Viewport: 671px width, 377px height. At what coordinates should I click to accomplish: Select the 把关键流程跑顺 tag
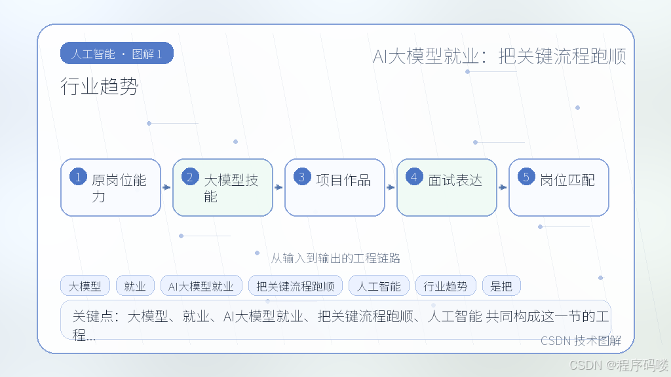[296, 286]
